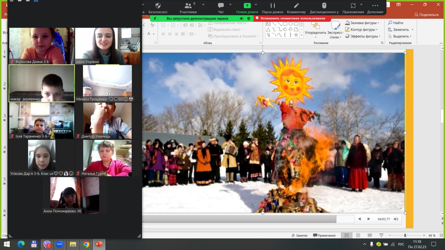
Task: Step the video back one frame
Action: pos(360,219)
